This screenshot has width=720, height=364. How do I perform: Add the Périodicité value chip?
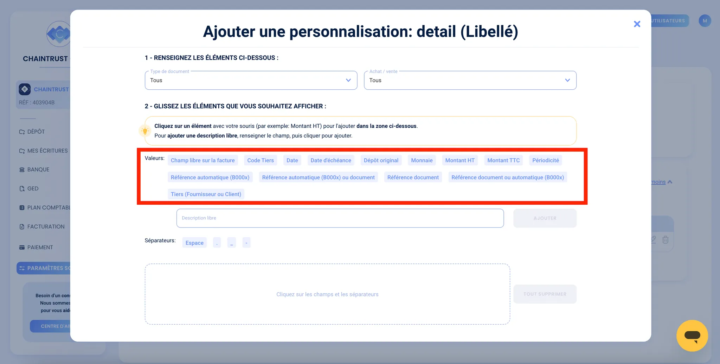pos(546,160)
